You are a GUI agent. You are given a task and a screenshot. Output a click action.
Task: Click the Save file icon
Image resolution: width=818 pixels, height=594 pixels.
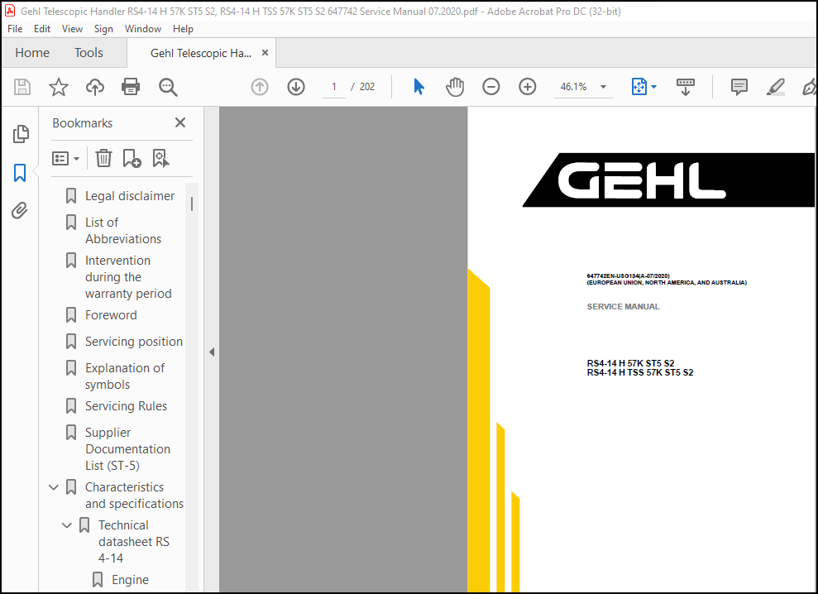tap(22, 87)
